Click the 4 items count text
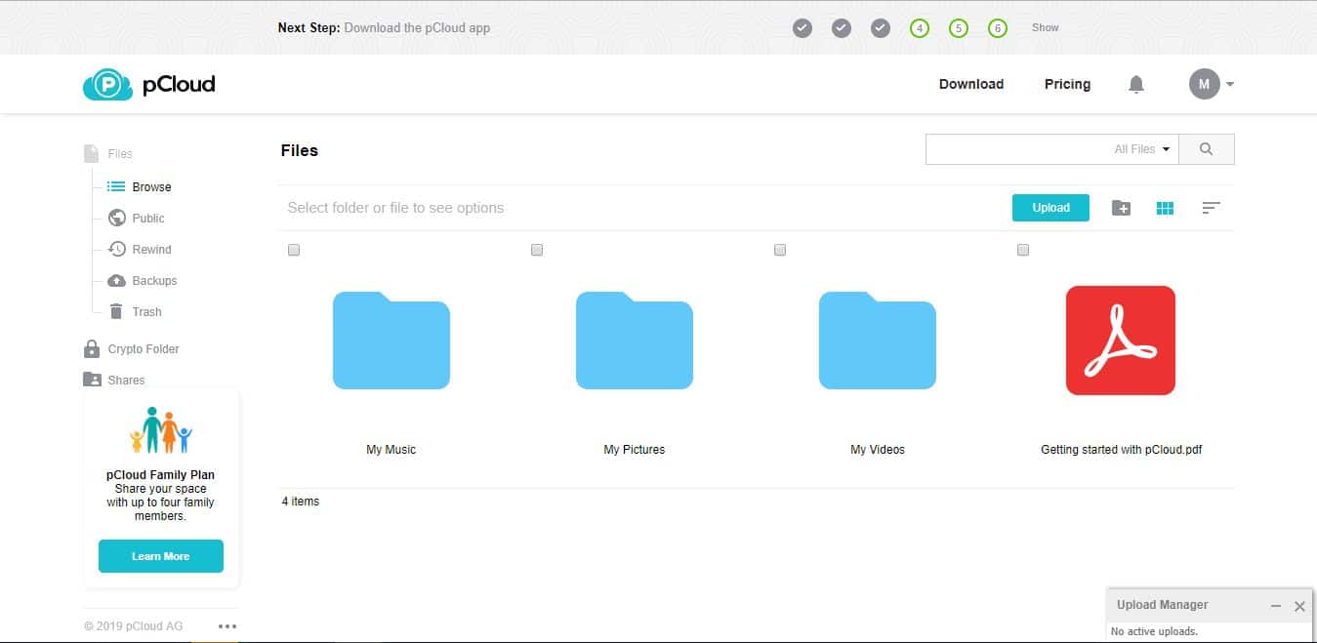The height and width of the screenshot is (643, 1317). click(x=301, y=502)
